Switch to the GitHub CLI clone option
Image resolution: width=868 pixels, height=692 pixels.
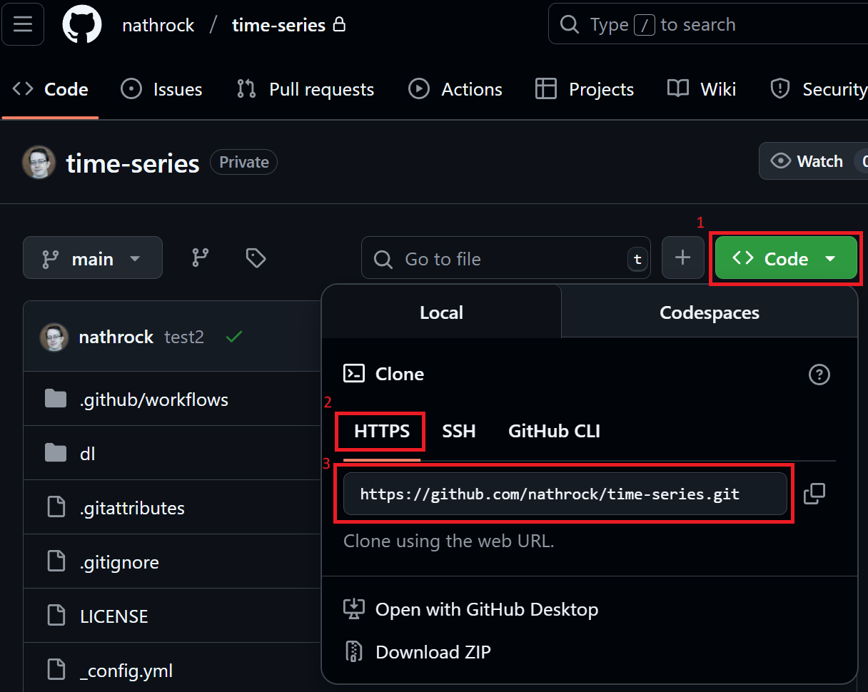(x=554, y=432)
